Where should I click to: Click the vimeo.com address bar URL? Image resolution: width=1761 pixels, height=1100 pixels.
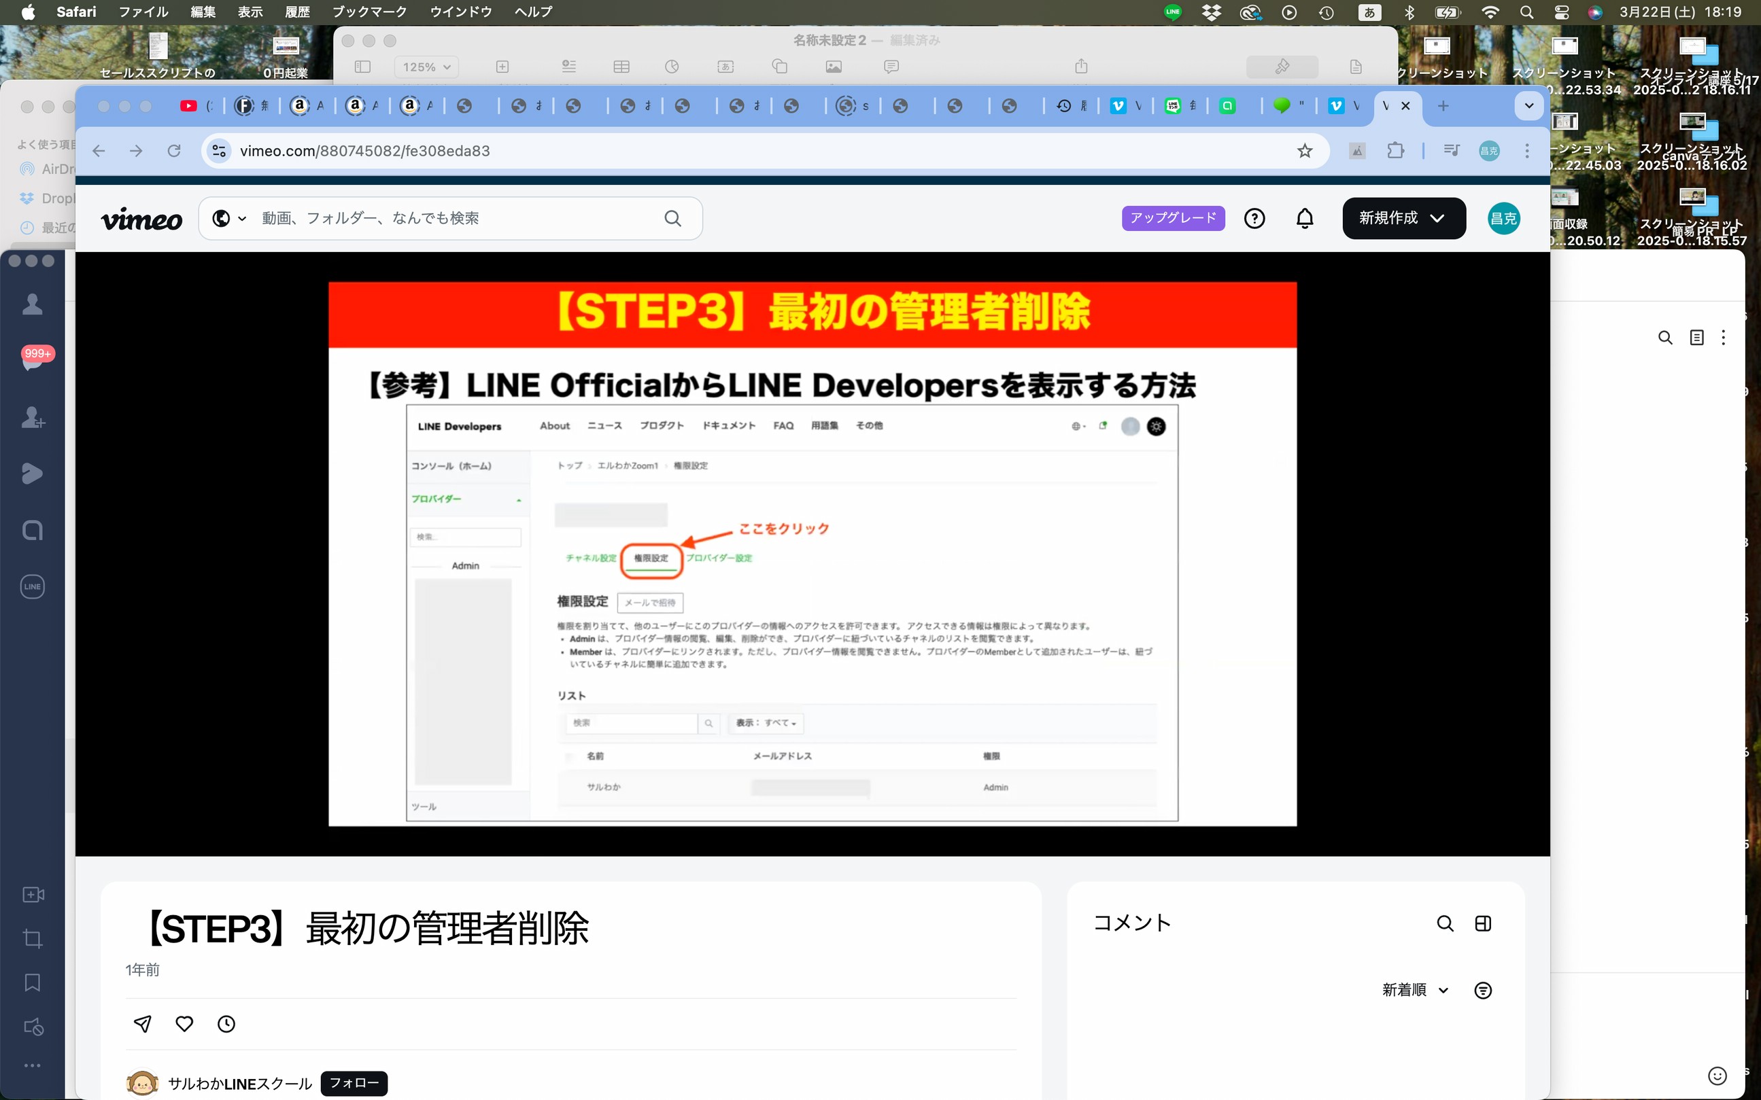tap(364, 151)
